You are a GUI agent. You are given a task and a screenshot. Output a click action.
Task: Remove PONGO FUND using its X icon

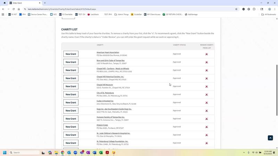click(x=206, y=127)
